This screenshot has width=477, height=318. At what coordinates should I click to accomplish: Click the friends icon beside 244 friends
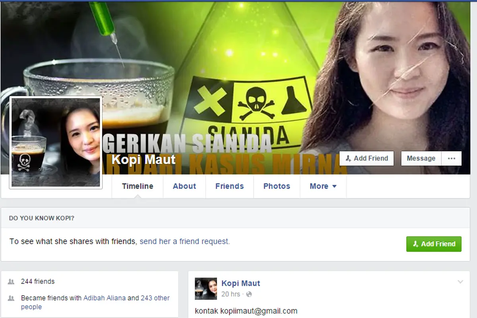tap(11, 281)
